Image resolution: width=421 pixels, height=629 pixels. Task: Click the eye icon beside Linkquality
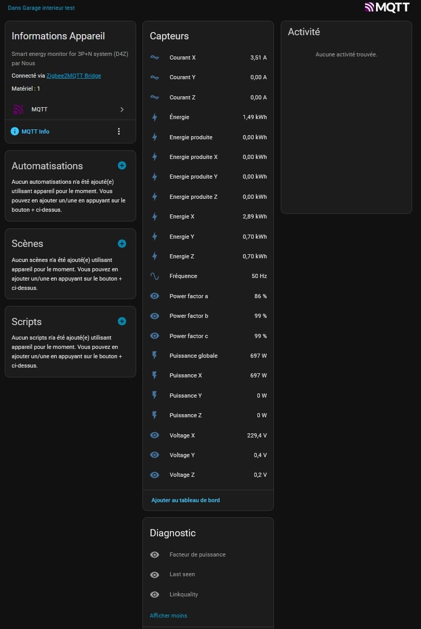(154, 594)
